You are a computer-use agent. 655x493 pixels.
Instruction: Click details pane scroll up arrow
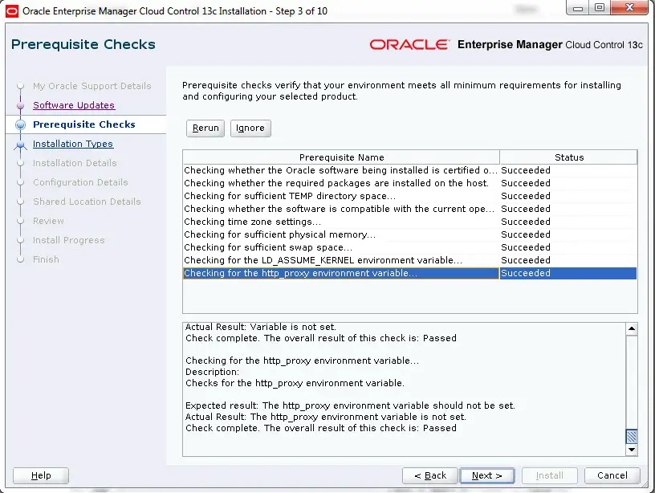click(x=632, y=329)
